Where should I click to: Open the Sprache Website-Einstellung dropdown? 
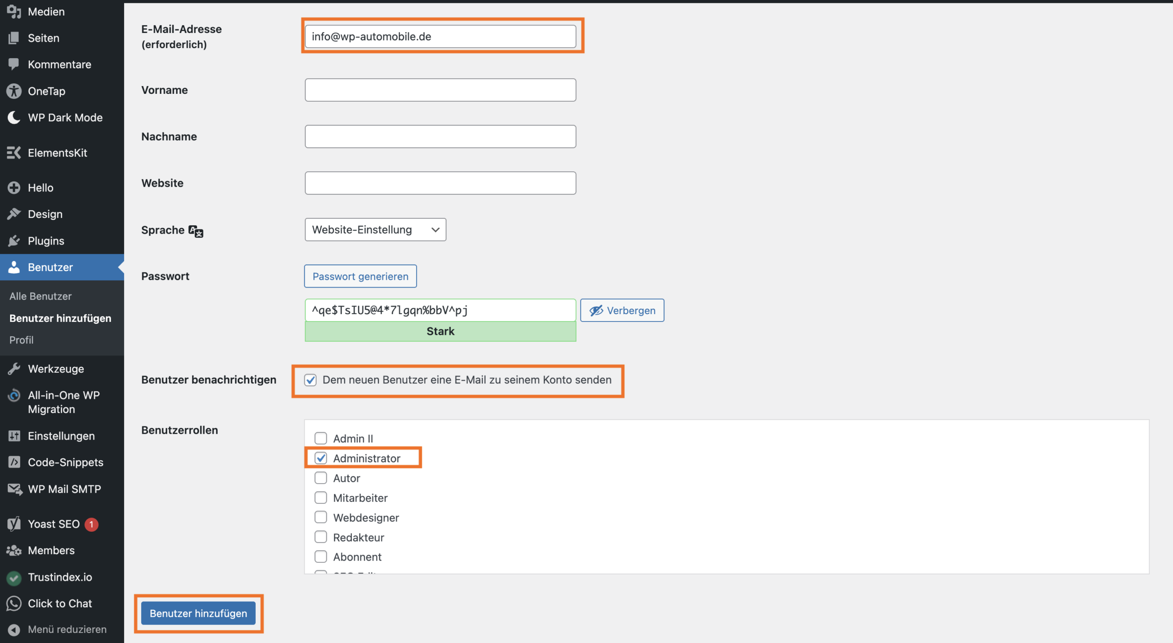coord(375,229)
